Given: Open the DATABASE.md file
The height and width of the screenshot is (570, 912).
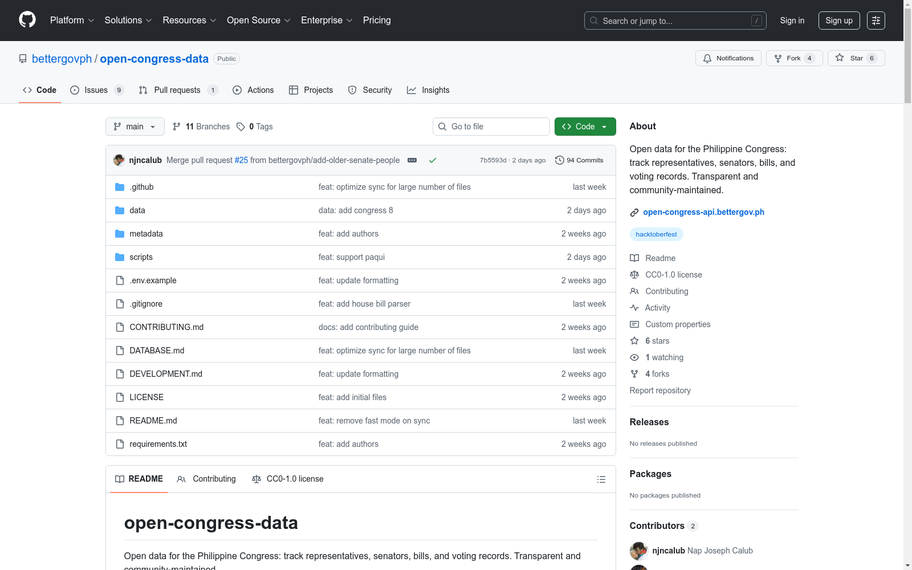Looking at the screenshot, I should tap(157, 351).
